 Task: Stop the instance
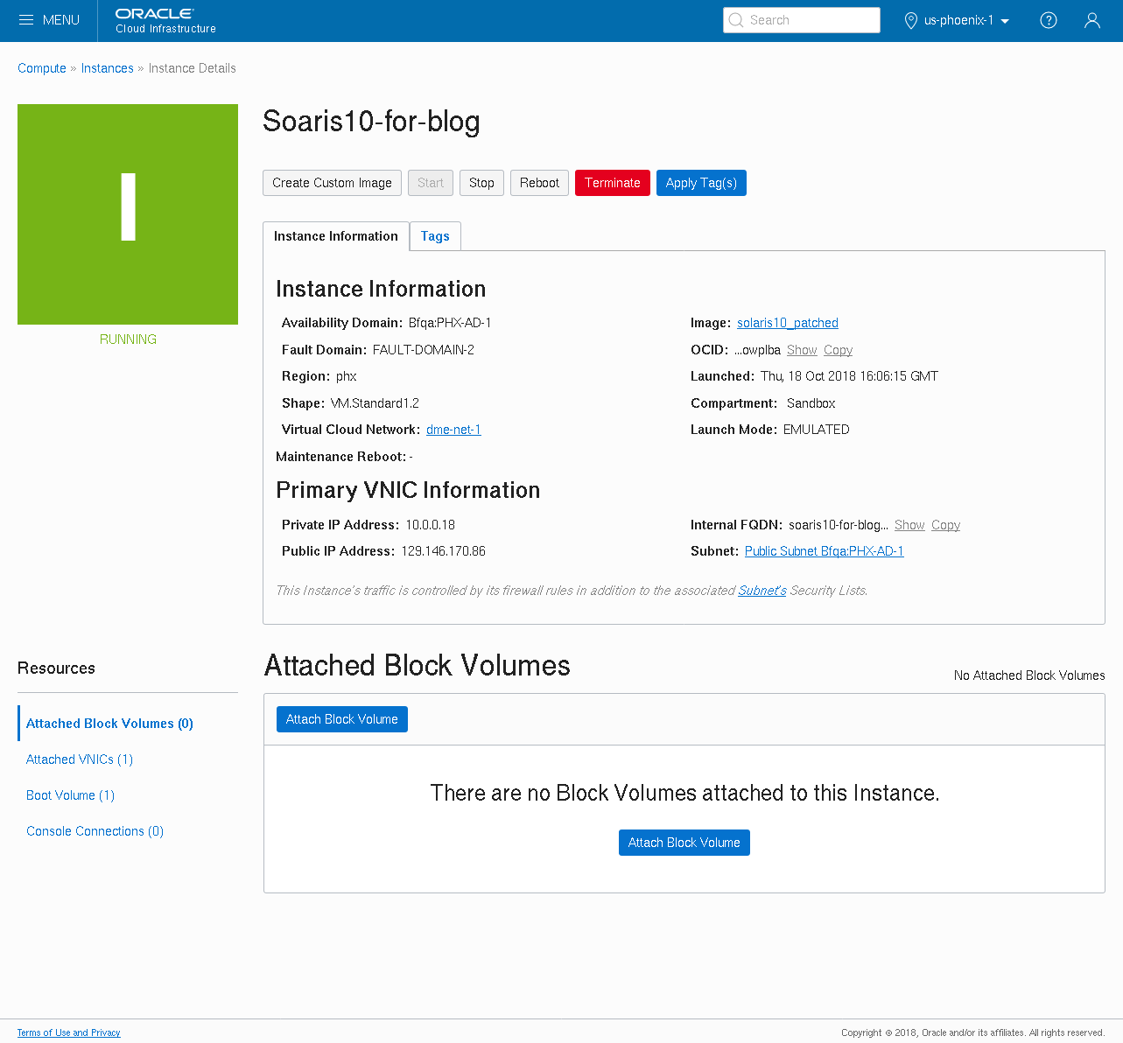tap(481, 183)
